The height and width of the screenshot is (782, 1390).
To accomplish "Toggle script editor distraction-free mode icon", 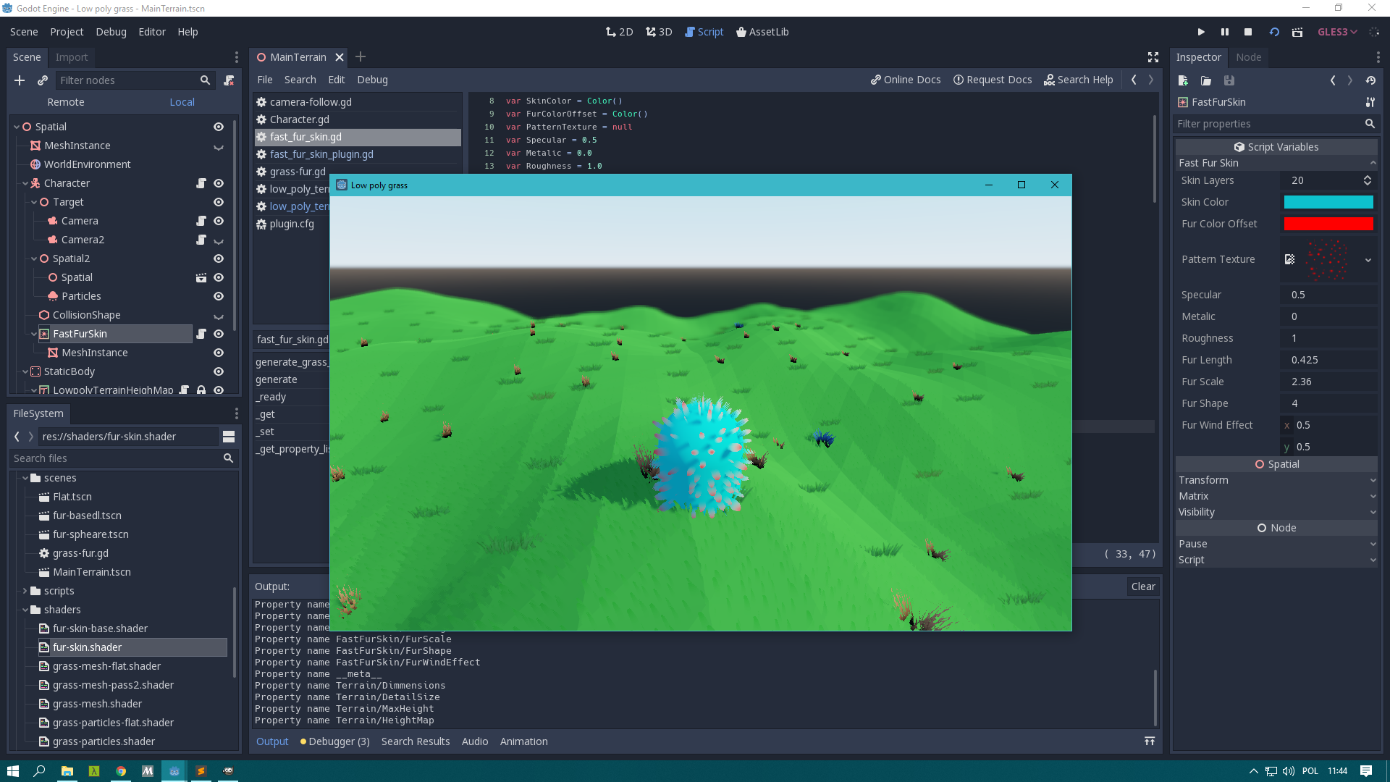I will [x=1153, y=57].
